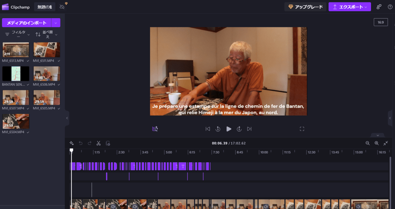Toggle captions off icon below preview
The image size is (395, 209).
tap(155, 129)
